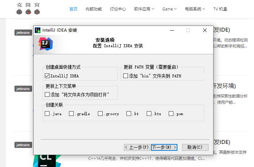Check the .gradle file association box

tap(71, 114)
